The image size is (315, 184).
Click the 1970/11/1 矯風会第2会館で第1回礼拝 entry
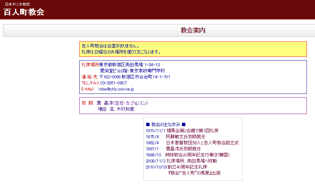(x=182, y=131)
